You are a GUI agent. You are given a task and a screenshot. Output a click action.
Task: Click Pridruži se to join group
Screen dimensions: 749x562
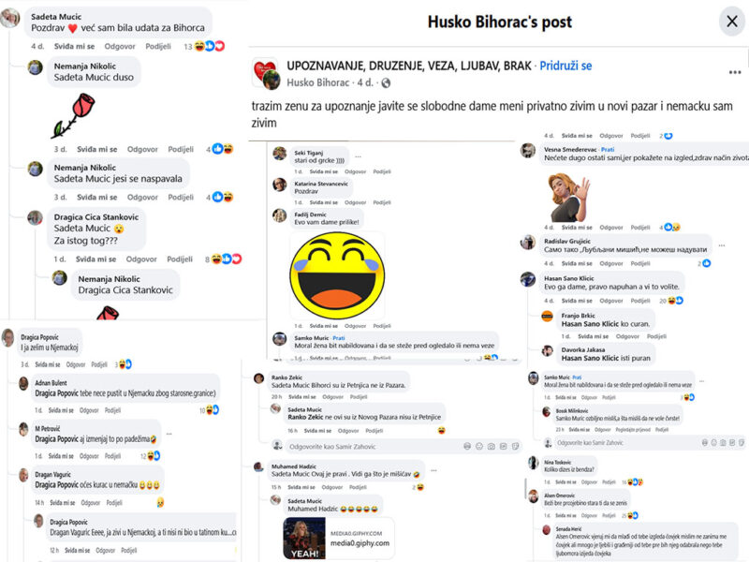coord(565,66)
